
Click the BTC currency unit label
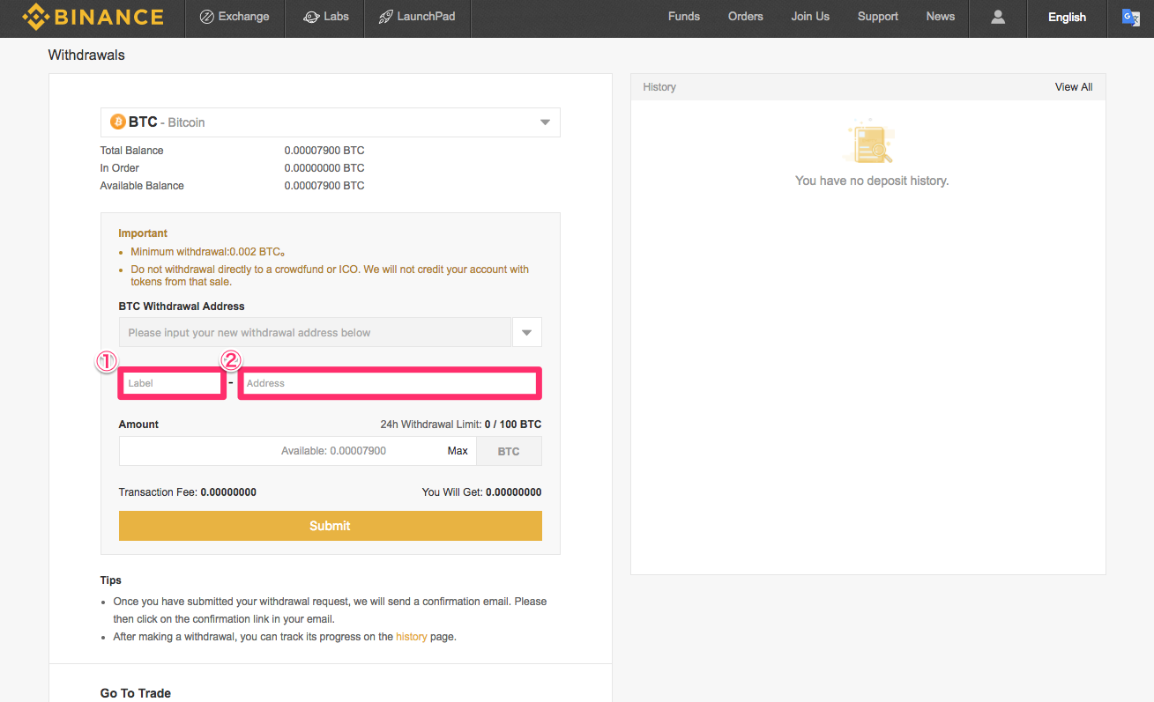click(509, 451)
